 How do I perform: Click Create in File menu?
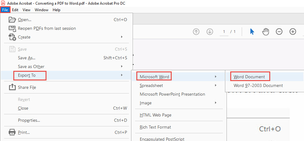[x=24, y=37]
